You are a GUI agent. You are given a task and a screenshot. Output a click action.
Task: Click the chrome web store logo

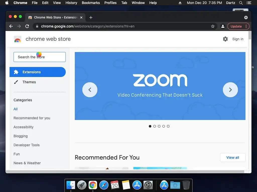pyautogui.click(x=18, y=39)
